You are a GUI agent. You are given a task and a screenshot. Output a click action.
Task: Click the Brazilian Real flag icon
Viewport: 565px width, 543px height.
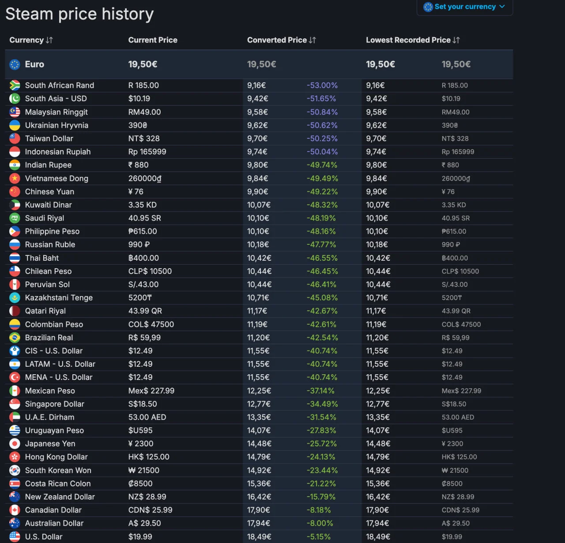click(15, 338)
